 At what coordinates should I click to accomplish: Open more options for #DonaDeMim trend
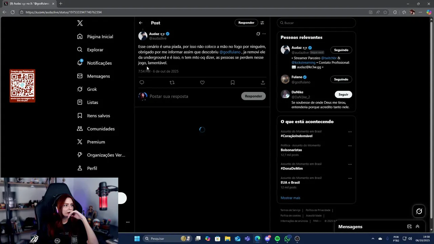(350, 164)
